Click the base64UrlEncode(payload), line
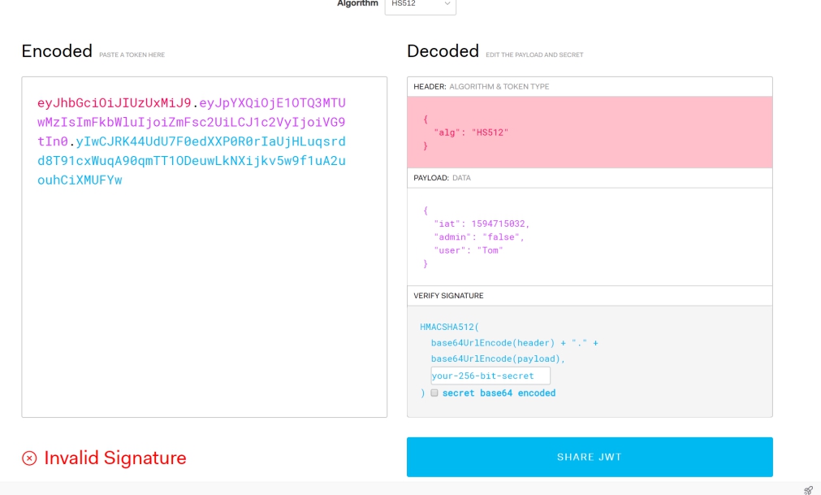 click(498, 358)
